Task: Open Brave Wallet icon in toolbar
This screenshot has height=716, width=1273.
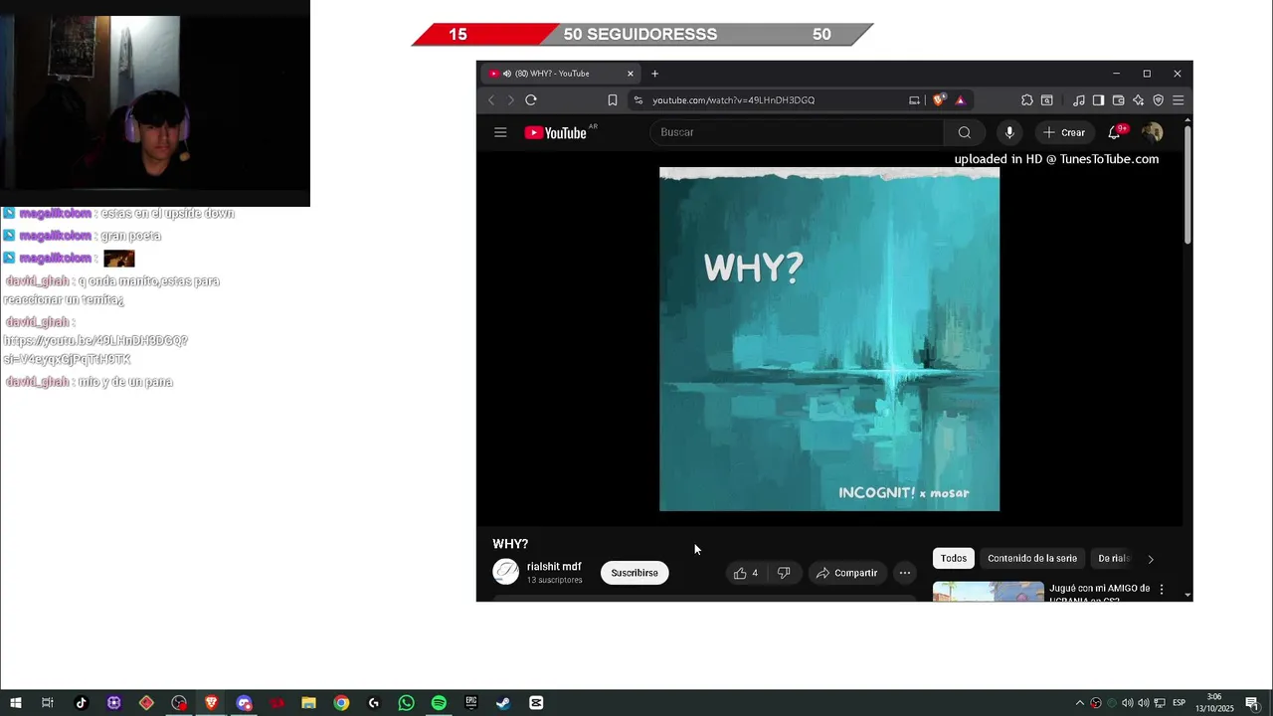Action: coord(1118,99)
